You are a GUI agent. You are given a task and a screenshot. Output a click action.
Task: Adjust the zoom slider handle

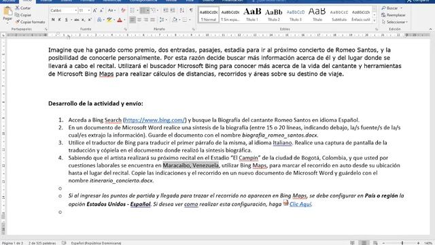[402, 243]
